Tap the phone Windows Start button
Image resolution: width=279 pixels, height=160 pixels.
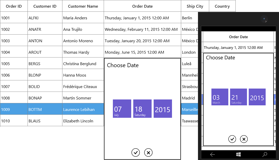(238, 154)
